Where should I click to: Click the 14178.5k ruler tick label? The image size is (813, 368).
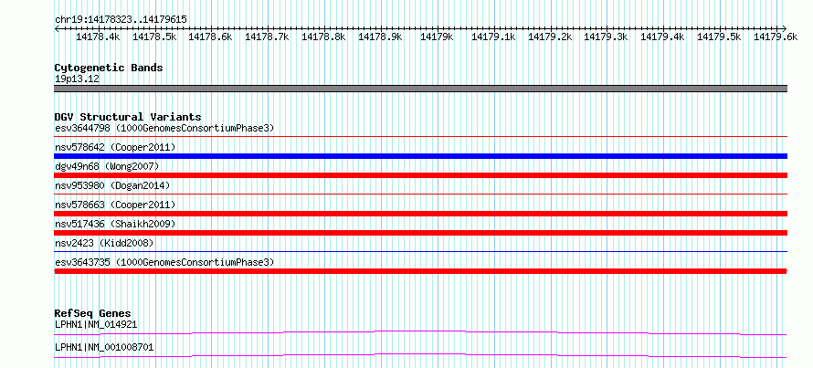[154, 37]
